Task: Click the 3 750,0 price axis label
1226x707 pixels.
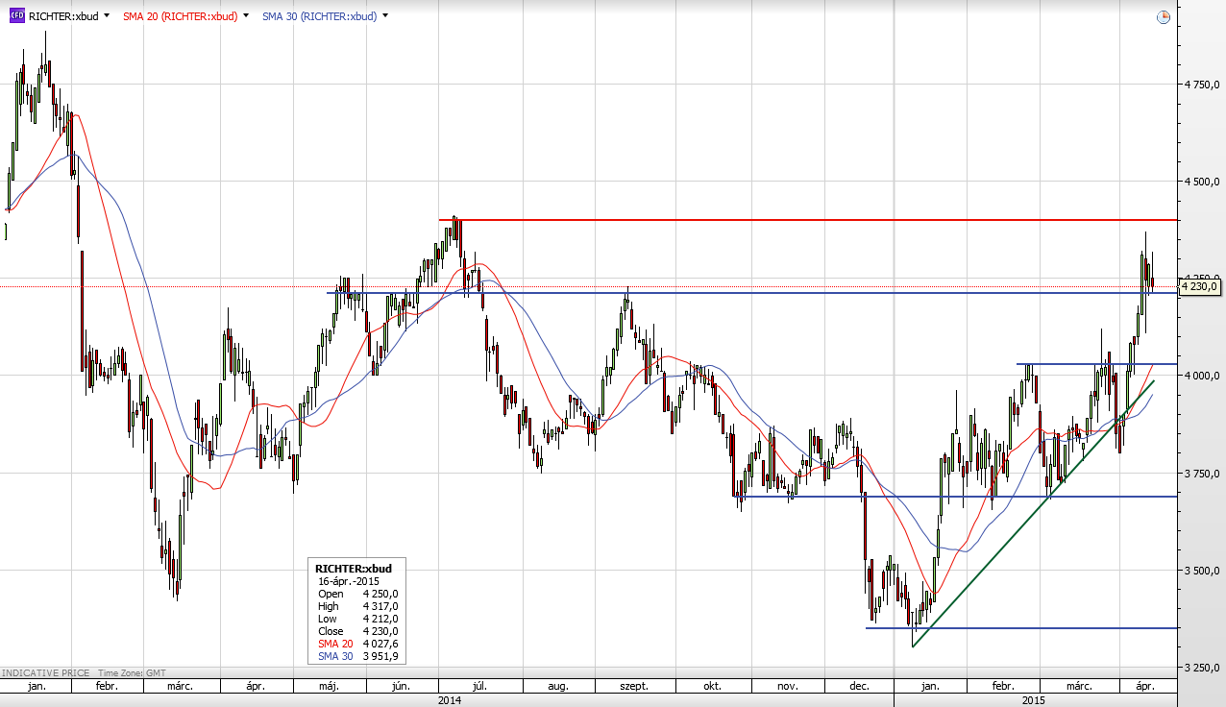Action: tap(1201, 474)
